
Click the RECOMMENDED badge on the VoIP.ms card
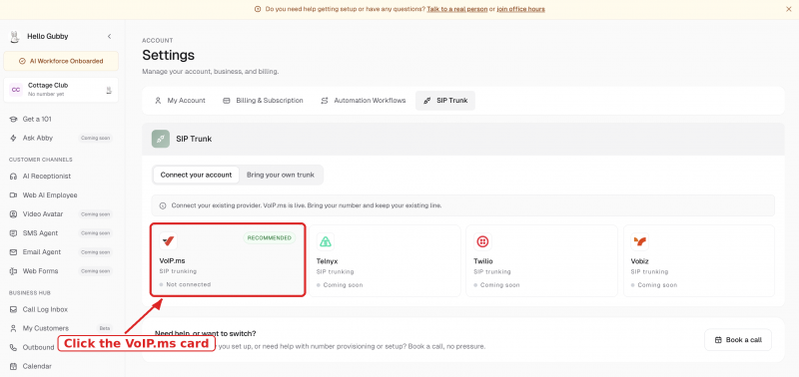click(270, 238)
